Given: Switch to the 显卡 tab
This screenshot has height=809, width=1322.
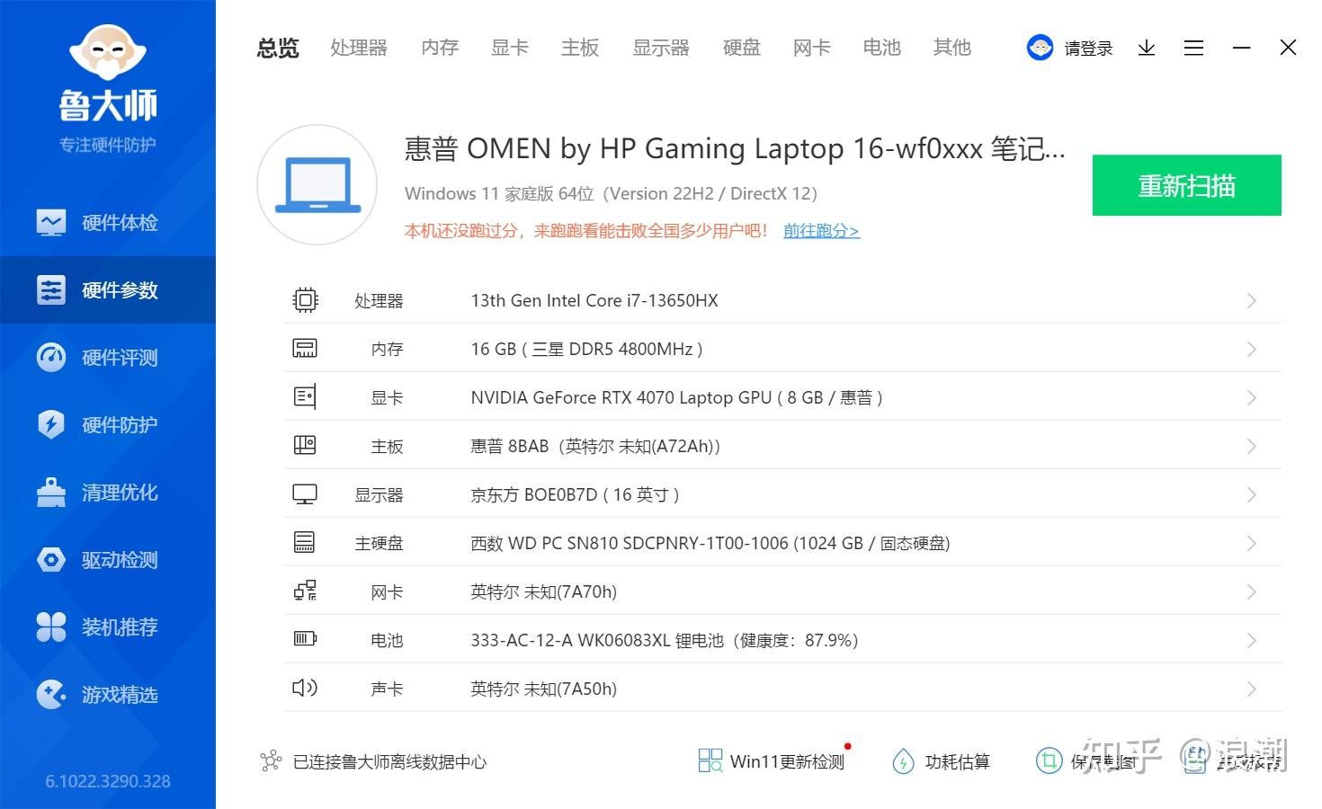Looking at the screenshot, I should click(x=509, y=48).
